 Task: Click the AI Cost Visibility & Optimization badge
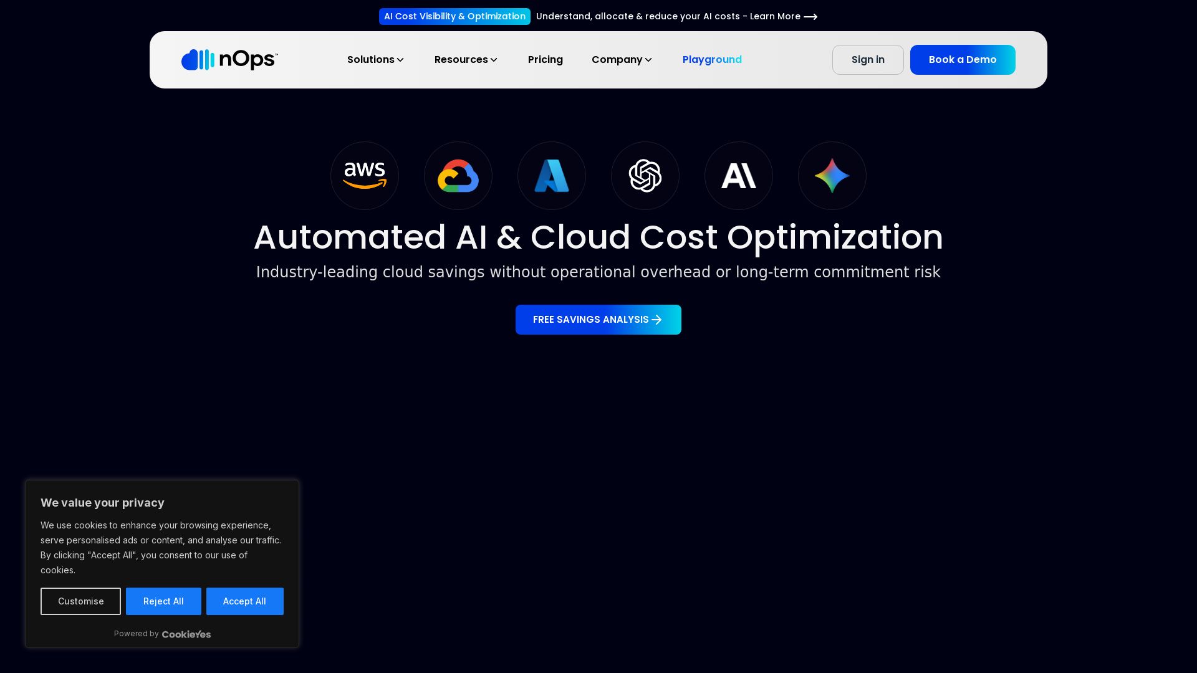pos(454,16)
